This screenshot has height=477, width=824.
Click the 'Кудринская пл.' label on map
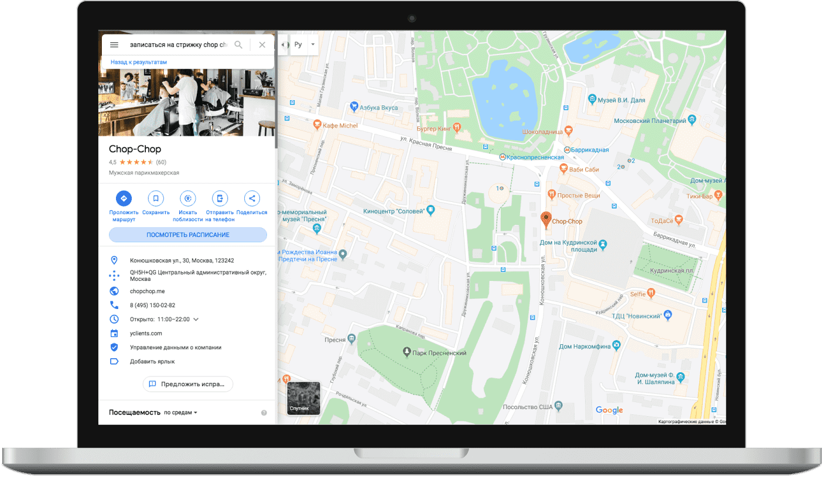click(x=672, y=271)
